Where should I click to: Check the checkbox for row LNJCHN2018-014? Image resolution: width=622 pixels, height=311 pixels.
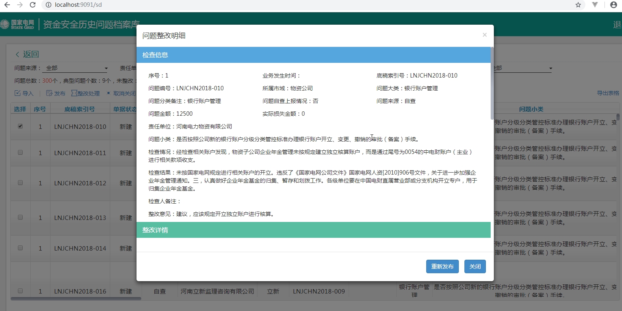tap(20, 248)
